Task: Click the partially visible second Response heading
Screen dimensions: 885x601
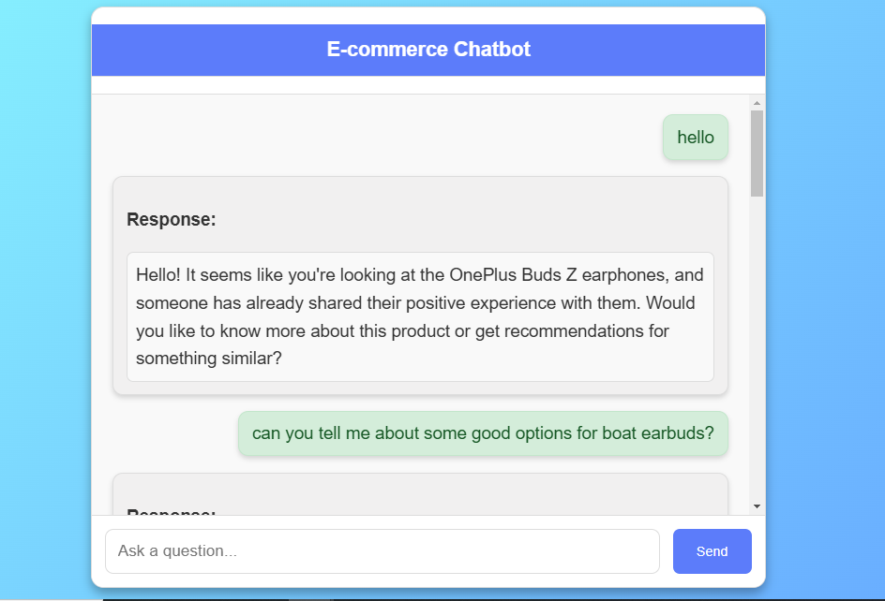Action: pos(172,511)
